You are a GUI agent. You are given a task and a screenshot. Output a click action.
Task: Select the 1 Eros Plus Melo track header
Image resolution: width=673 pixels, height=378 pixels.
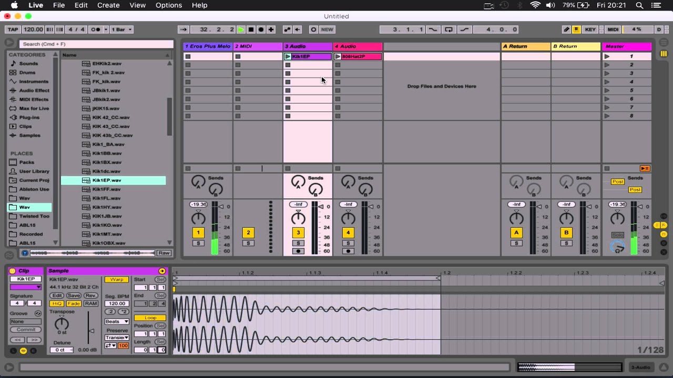point(208,46)
